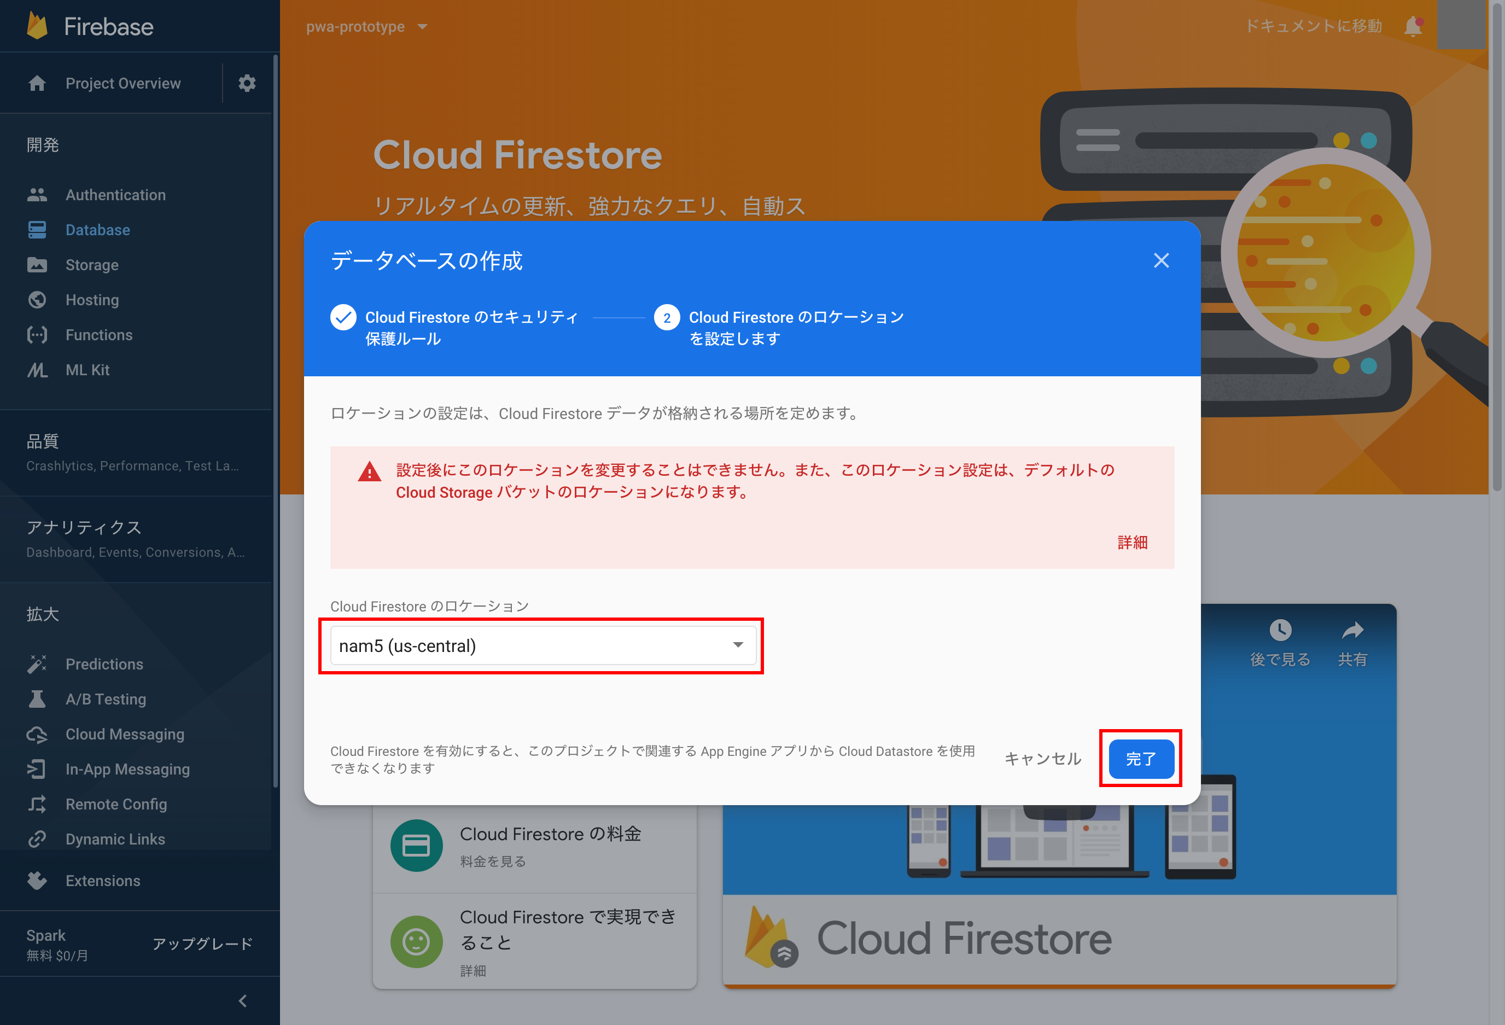Select Predictions in the sidebar
Image resolution: width=1505 pixels, height=1025 pixels.
(103, 663)
